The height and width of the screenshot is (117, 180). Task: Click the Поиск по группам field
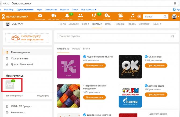pos(116,36)
